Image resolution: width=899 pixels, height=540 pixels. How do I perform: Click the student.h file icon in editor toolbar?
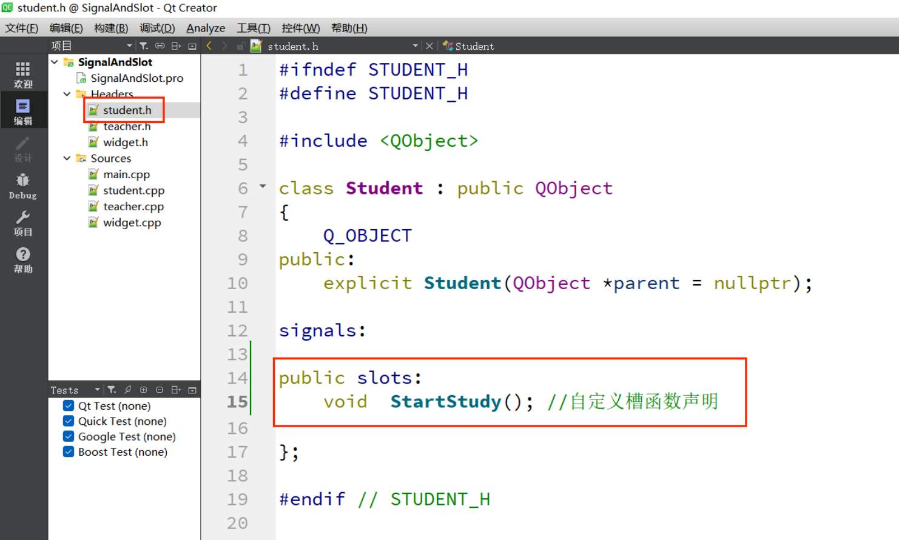(x=256, y=46)
